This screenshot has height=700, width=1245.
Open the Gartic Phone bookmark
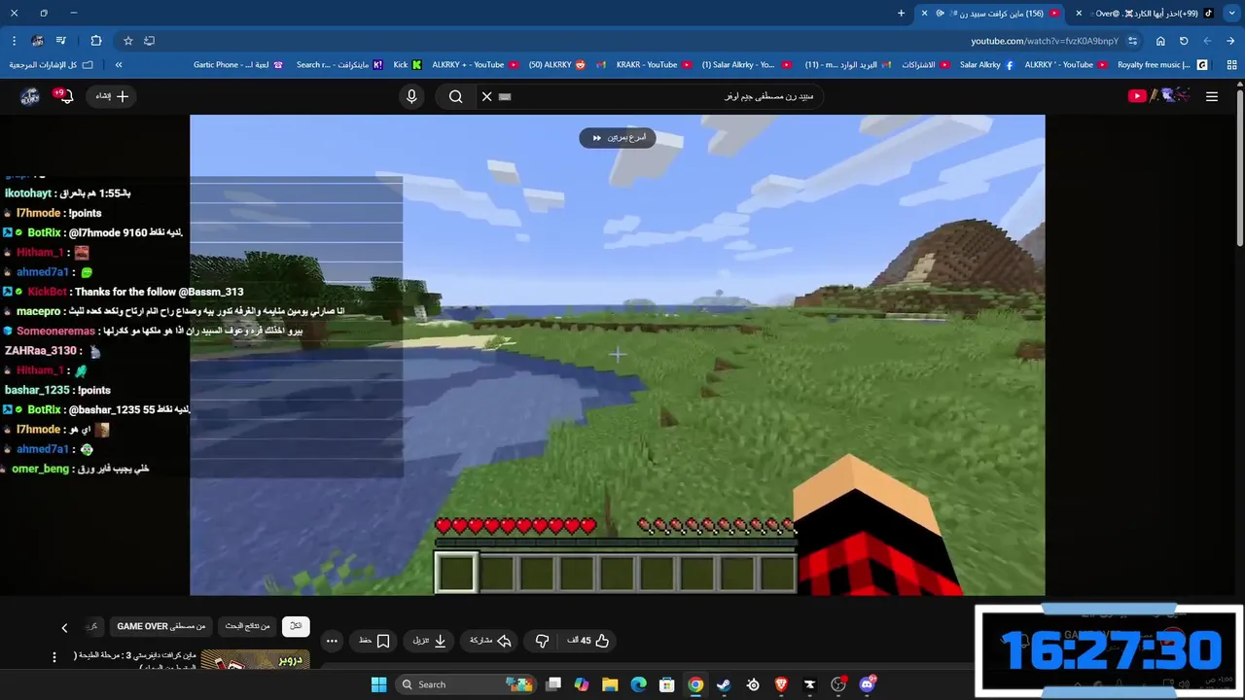(x=237, y=65)
